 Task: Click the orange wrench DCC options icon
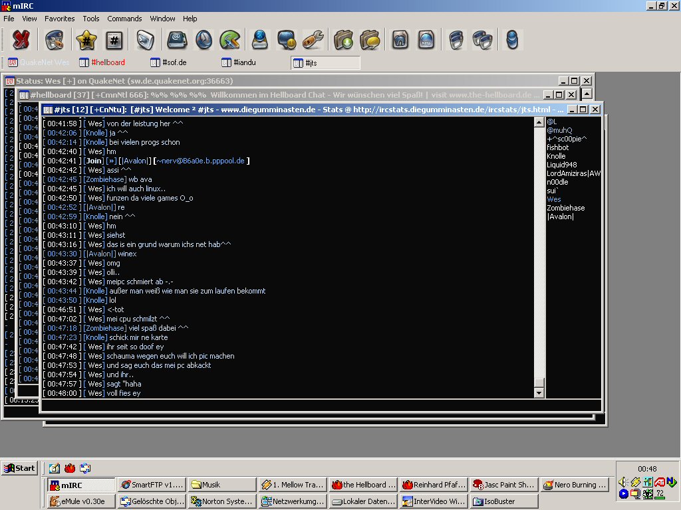(x=313, y=41)
